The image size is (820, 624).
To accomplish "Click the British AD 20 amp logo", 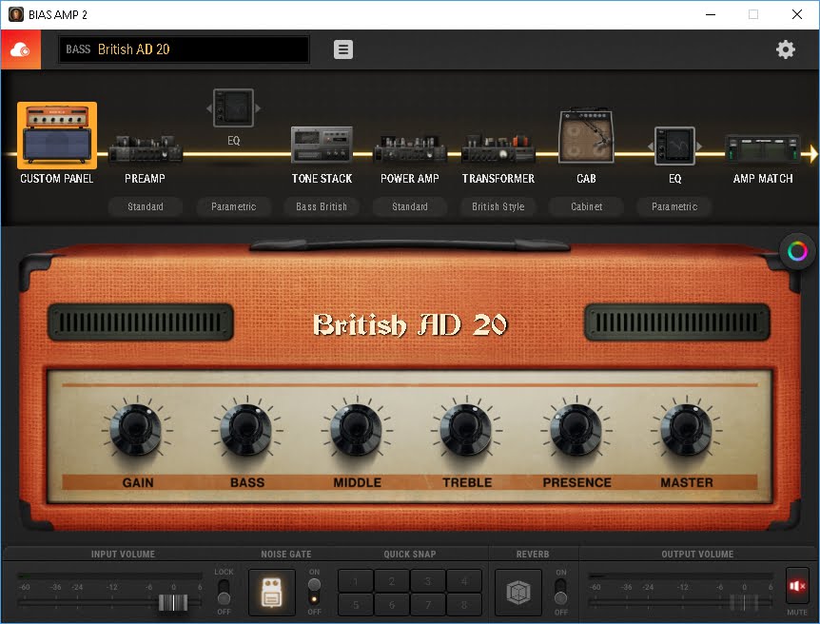I will click(410, 324).
